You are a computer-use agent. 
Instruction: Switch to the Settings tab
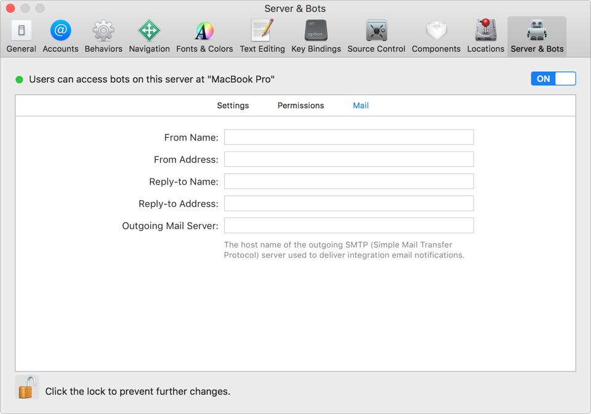233,105
